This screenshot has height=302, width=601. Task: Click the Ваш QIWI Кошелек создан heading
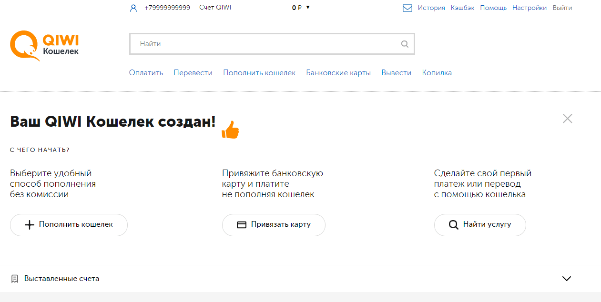pyautogui.click(x=113, y=121)
